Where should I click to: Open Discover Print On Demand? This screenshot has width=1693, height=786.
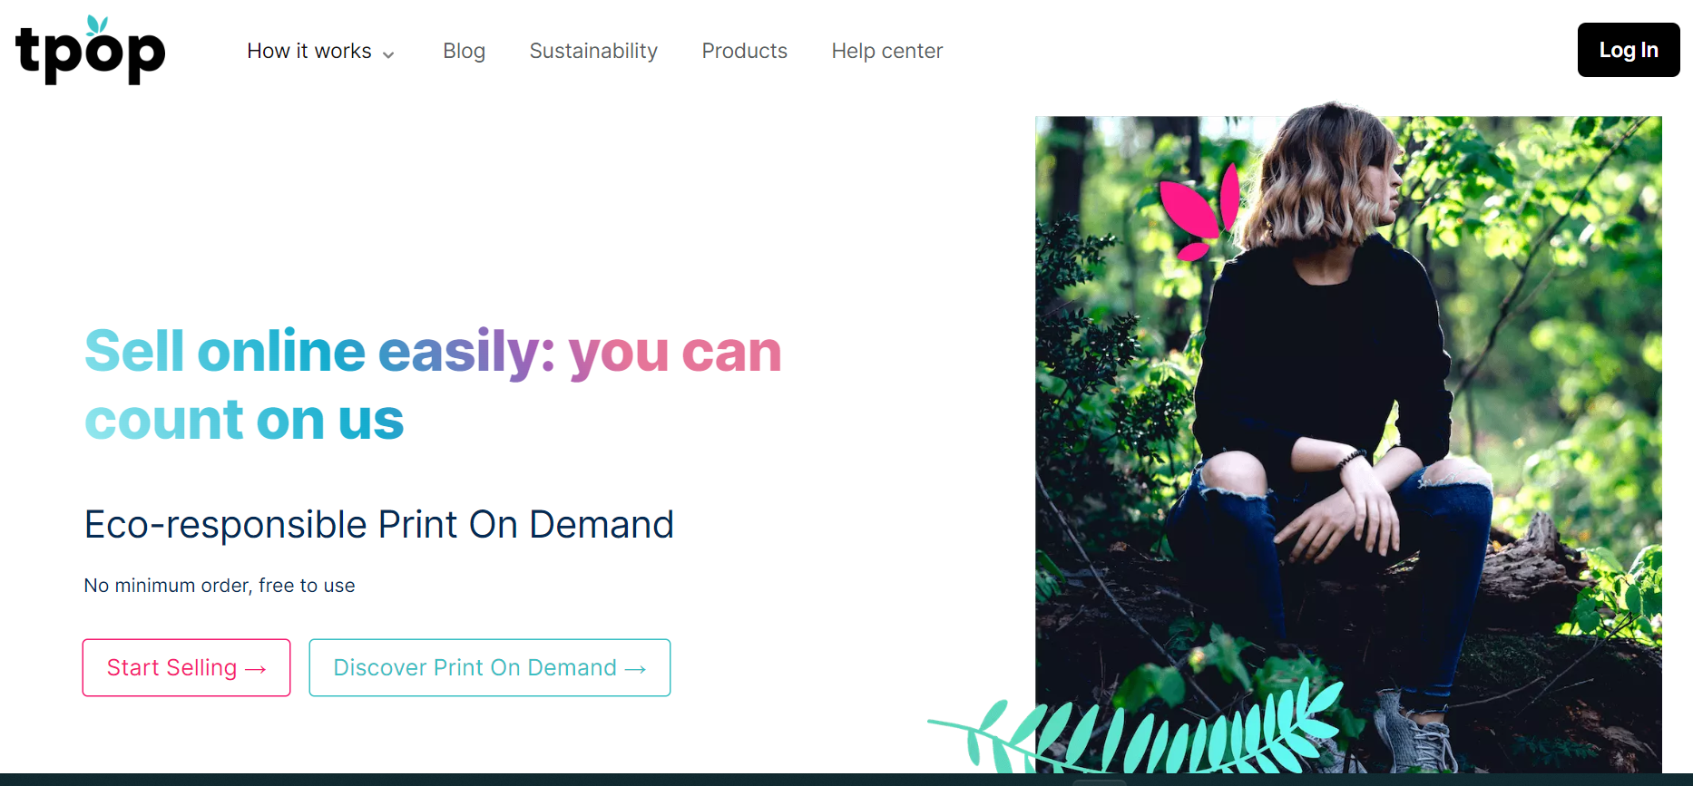[x=489, y=668]
